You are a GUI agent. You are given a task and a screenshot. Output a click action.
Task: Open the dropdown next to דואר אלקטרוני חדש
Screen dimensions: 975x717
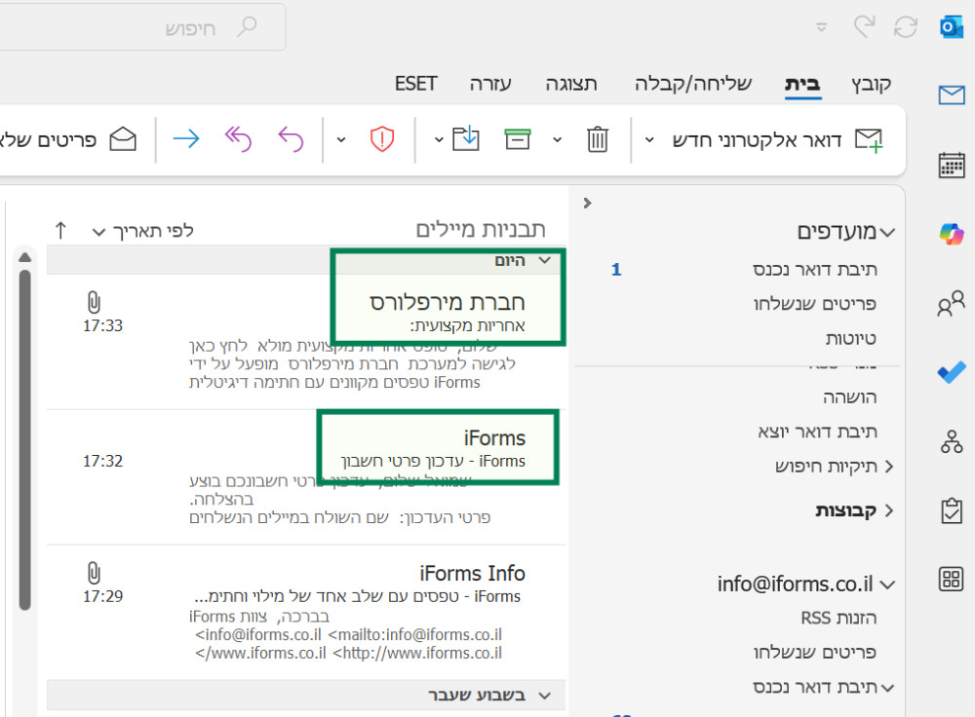(x=649, y=140)
